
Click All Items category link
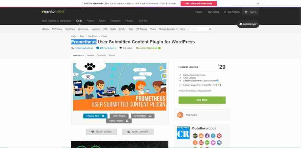45,29
